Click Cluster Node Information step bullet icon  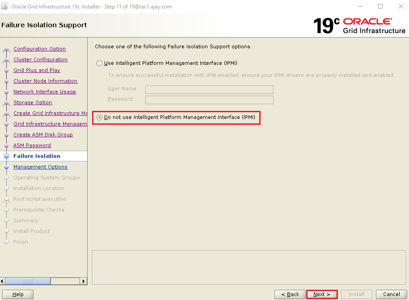[7, 81]
